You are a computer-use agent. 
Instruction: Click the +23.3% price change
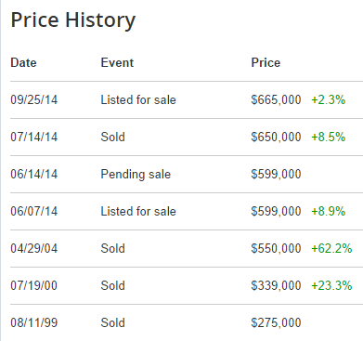(331, 285)
